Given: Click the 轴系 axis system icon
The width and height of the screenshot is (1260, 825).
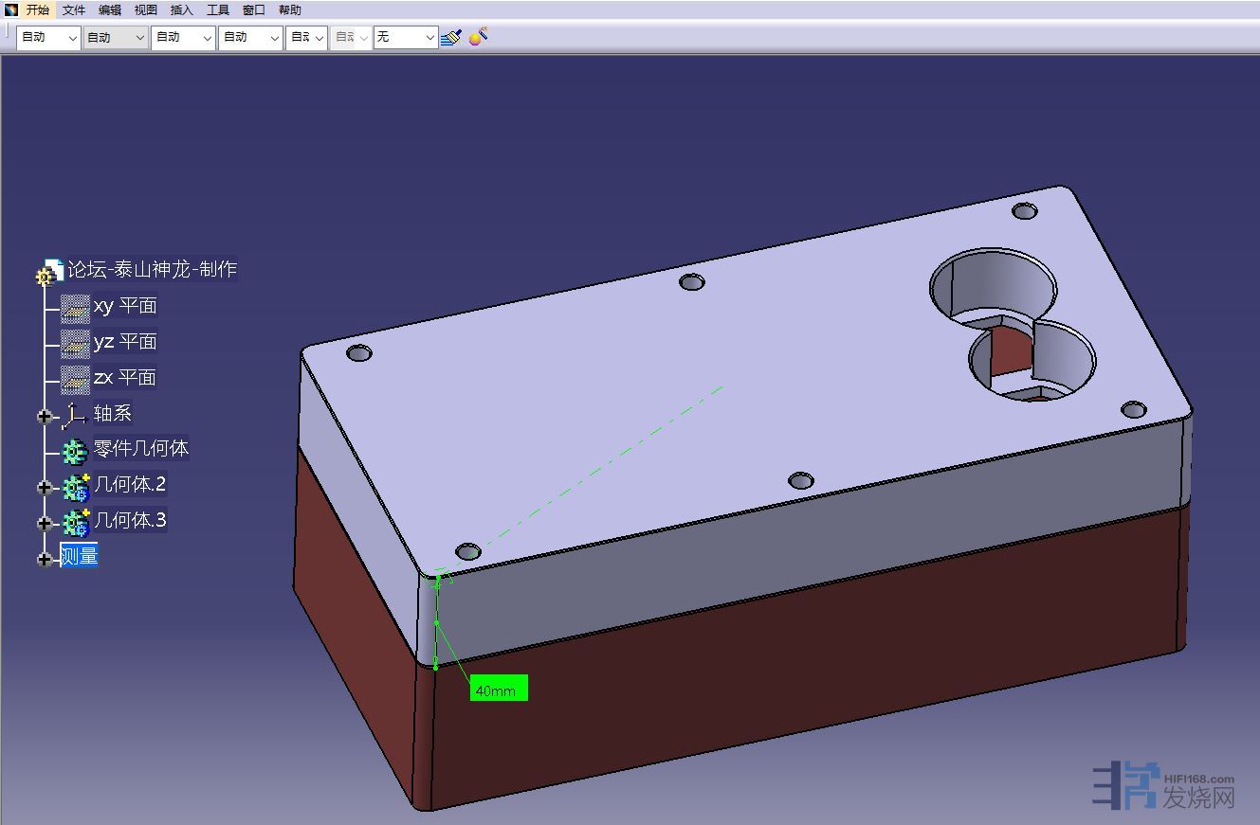Looking at the screenshot, I should coord(74,415).
